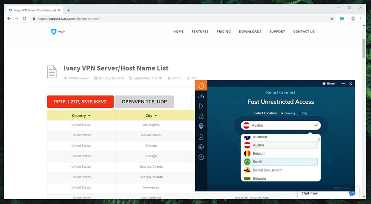Choose Australia from the country list
Image resolution: width=371 pixels, height=204 pixels.
(x=280, y=137)
